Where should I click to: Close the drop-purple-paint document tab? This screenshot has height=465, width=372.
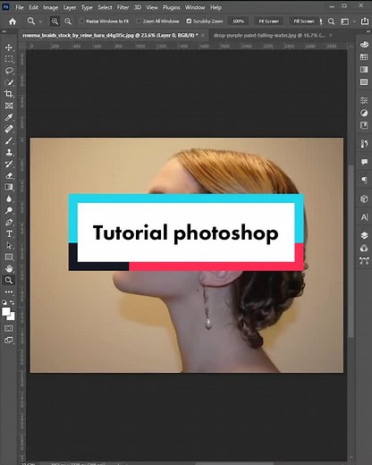pyautogui.click(x=331, y=35)
